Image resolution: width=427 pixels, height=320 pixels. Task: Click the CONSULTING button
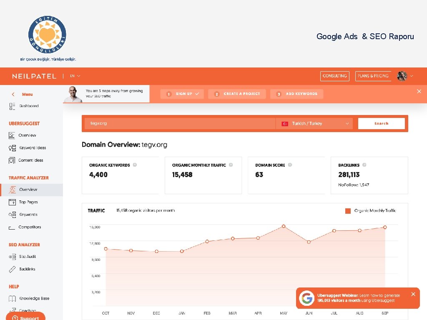click(x=335, y=76)
